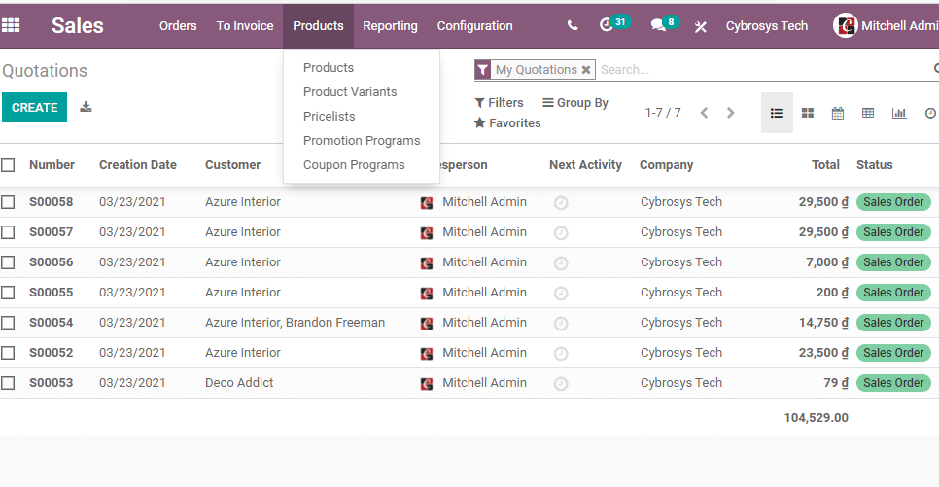Open the Configuration menu dropdown

[x=475, y=25]
